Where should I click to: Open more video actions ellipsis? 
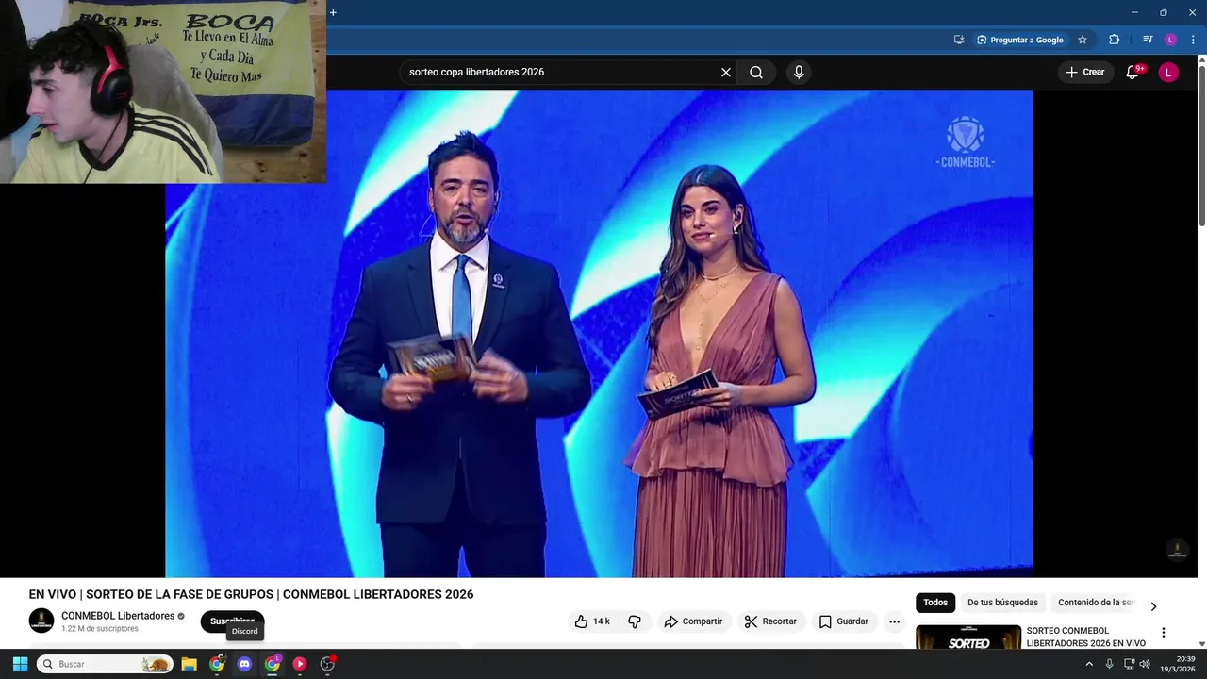(x=894, y=621)
